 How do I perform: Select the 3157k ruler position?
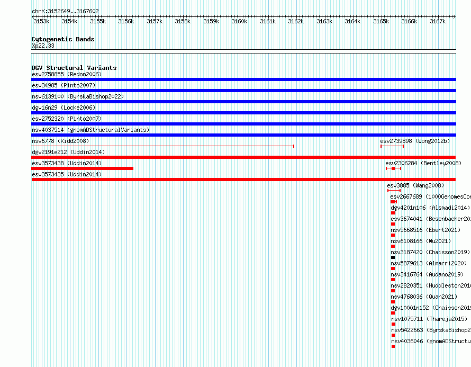155,21
